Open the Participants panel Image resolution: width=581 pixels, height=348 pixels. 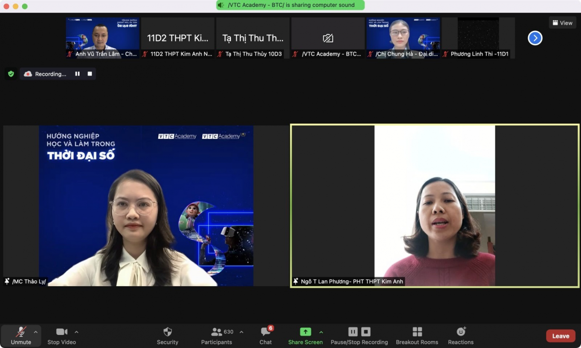(x=217, y=335)
